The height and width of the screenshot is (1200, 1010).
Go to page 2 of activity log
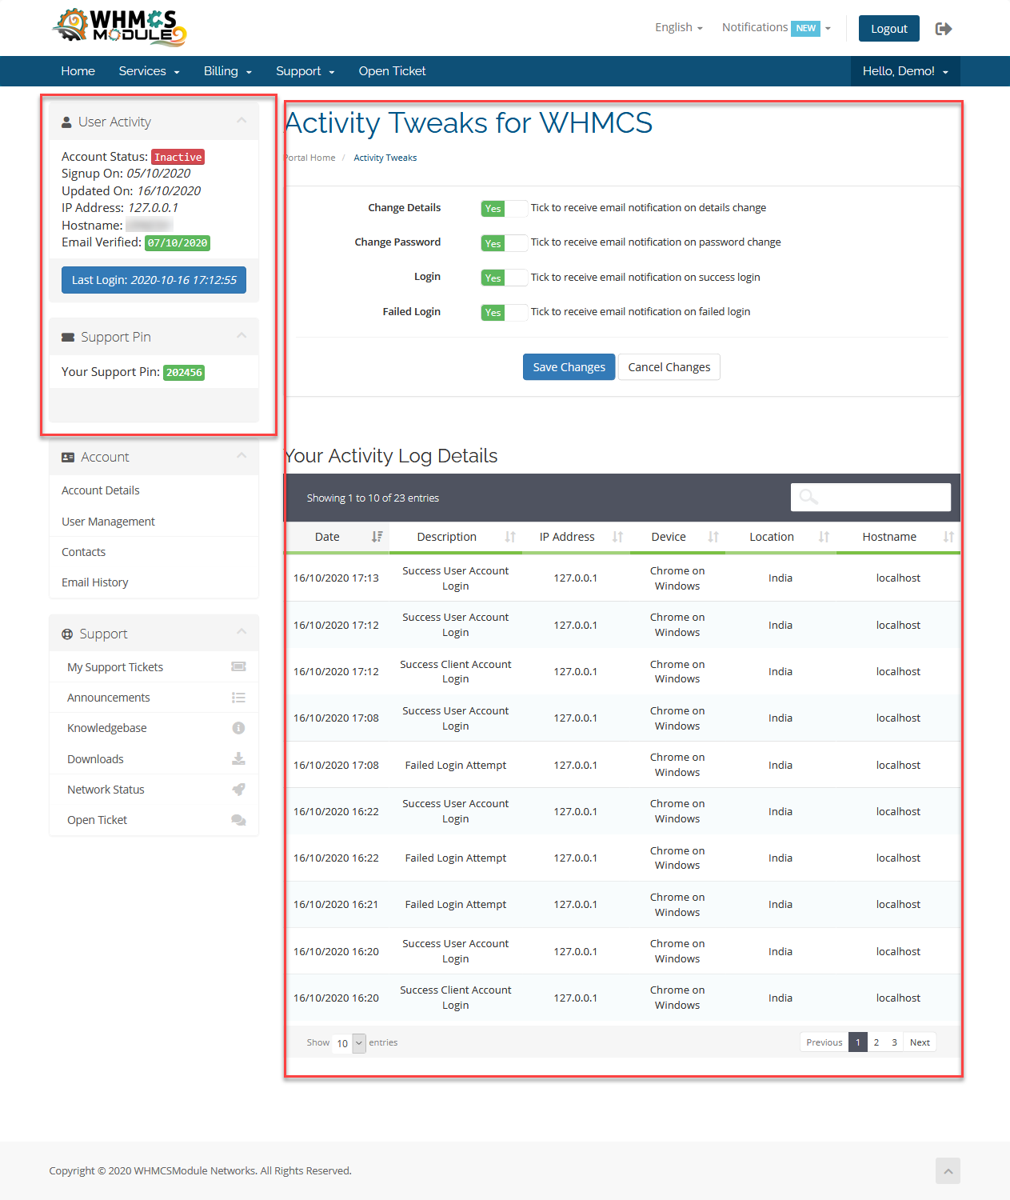coord(876,1042)
